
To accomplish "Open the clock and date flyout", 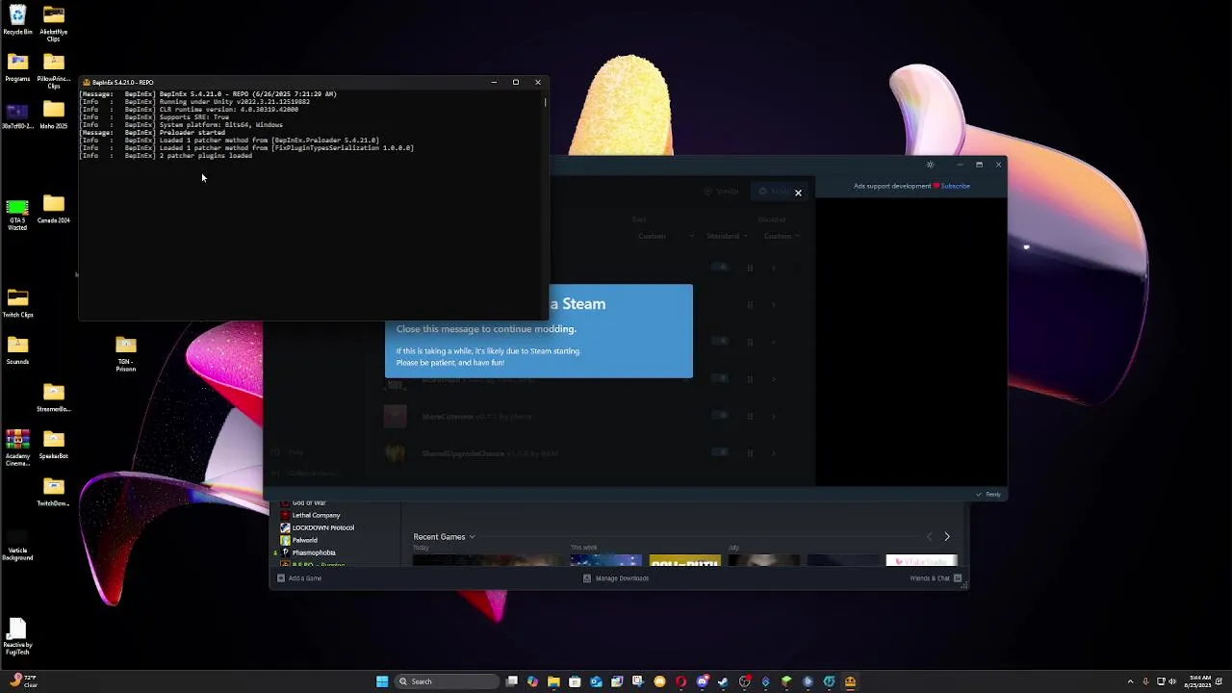I will [x=1199, y=681].
